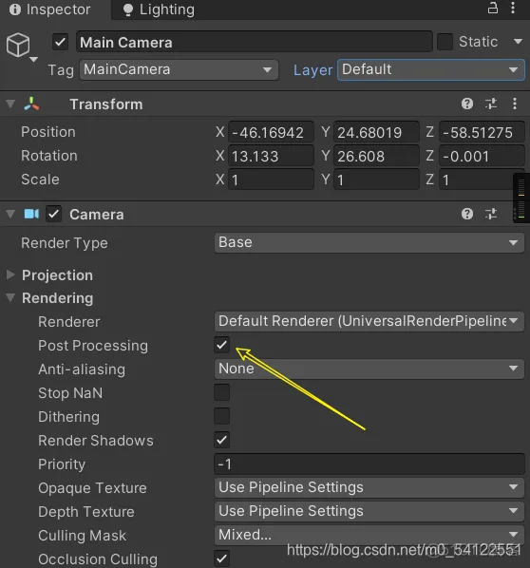
Task: Enable the Dithering checkbox
Action: [221, 416]
